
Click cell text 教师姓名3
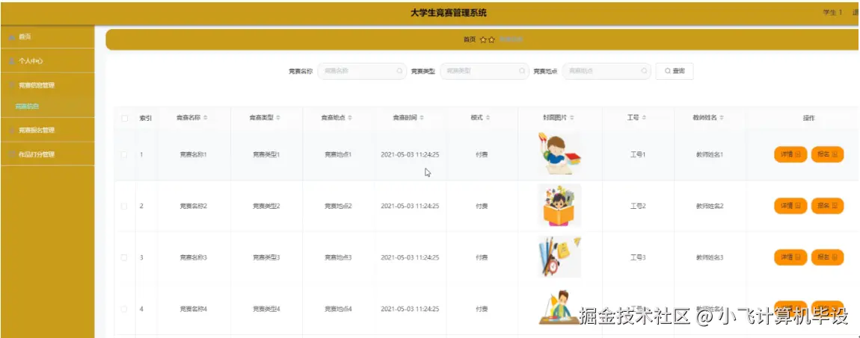coord(710,257)
